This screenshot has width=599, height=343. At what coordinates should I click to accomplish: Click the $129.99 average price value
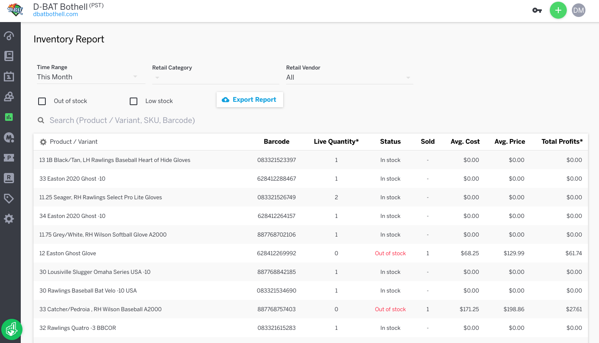(514, 254)
